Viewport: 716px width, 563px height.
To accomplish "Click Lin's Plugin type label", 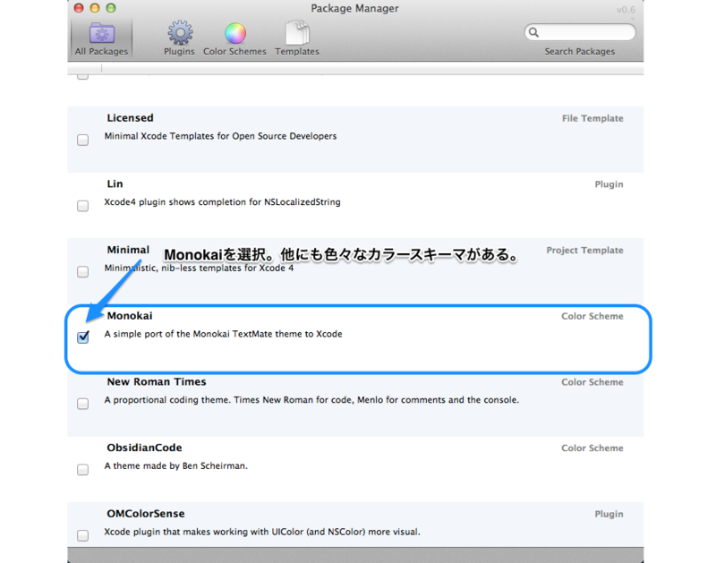I will [609, 184].
